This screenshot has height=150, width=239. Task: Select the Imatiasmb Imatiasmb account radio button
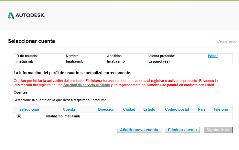pyautogui.click(x=19, y=116)
